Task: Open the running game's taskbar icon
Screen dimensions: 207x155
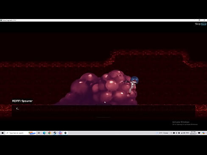Action: click(65, 133)
